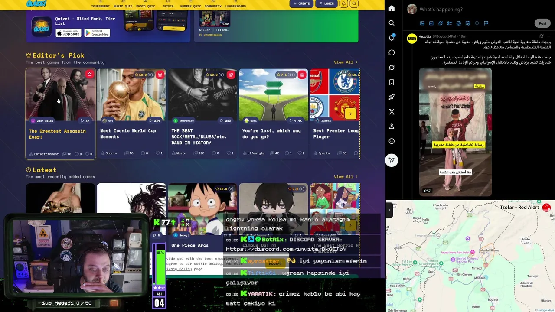Open the crossroads signpost quiz thumbnail
The height and width of the screenshot is (312, 555).
click(x=274, y=94)
